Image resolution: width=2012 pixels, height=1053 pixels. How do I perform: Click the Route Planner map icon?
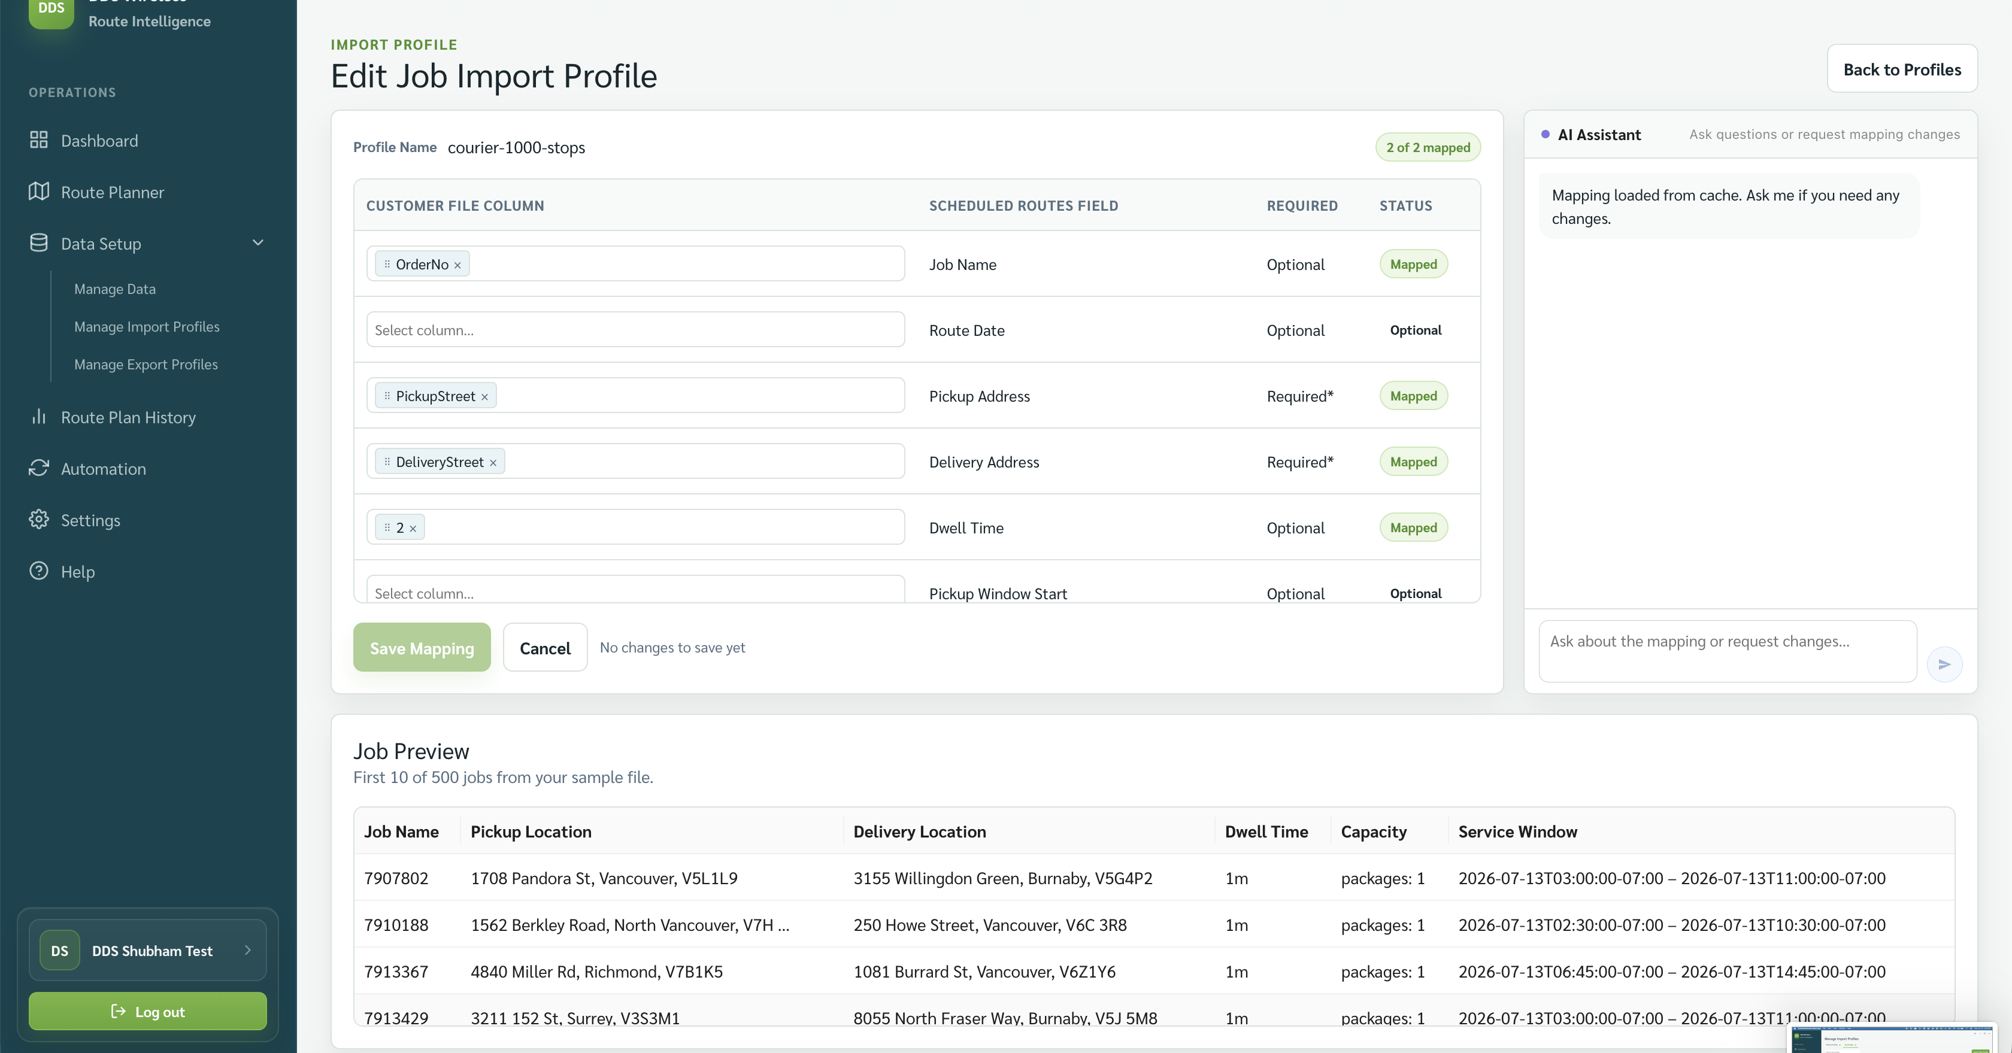point(39,191)
